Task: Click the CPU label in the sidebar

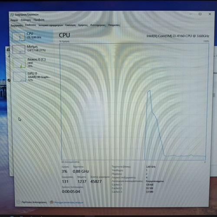Action: [30, 33]
